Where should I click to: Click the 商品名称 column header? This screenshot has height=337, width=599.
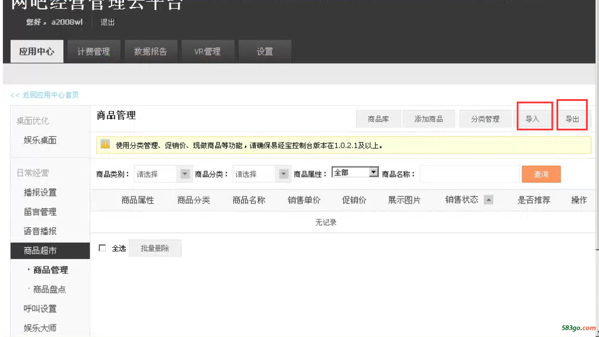[249, 200]
